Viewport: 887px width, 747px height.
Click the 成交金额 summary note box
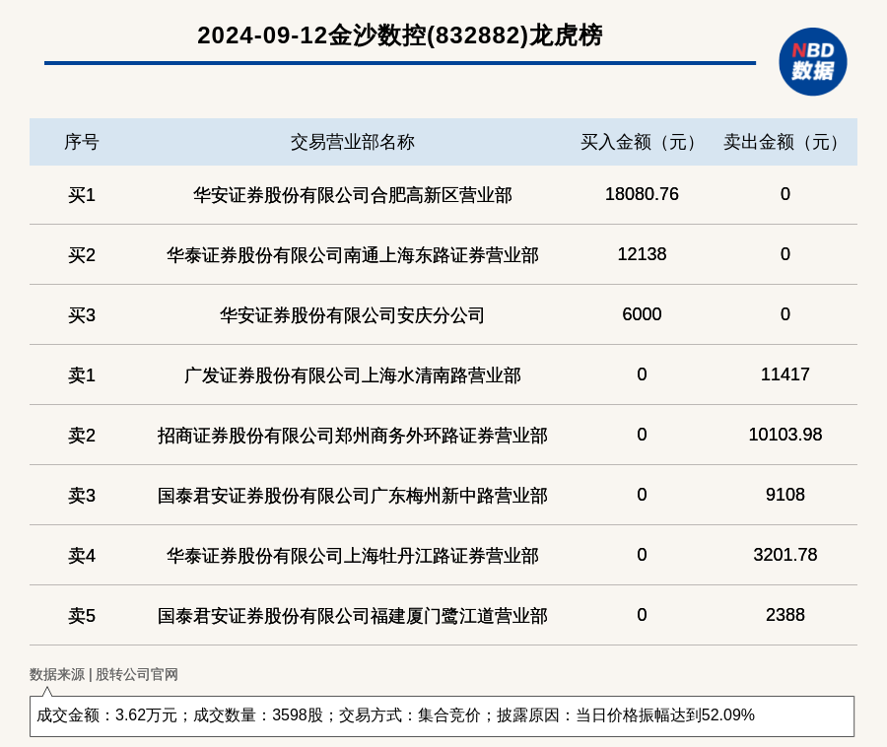(x=442, y=715)
